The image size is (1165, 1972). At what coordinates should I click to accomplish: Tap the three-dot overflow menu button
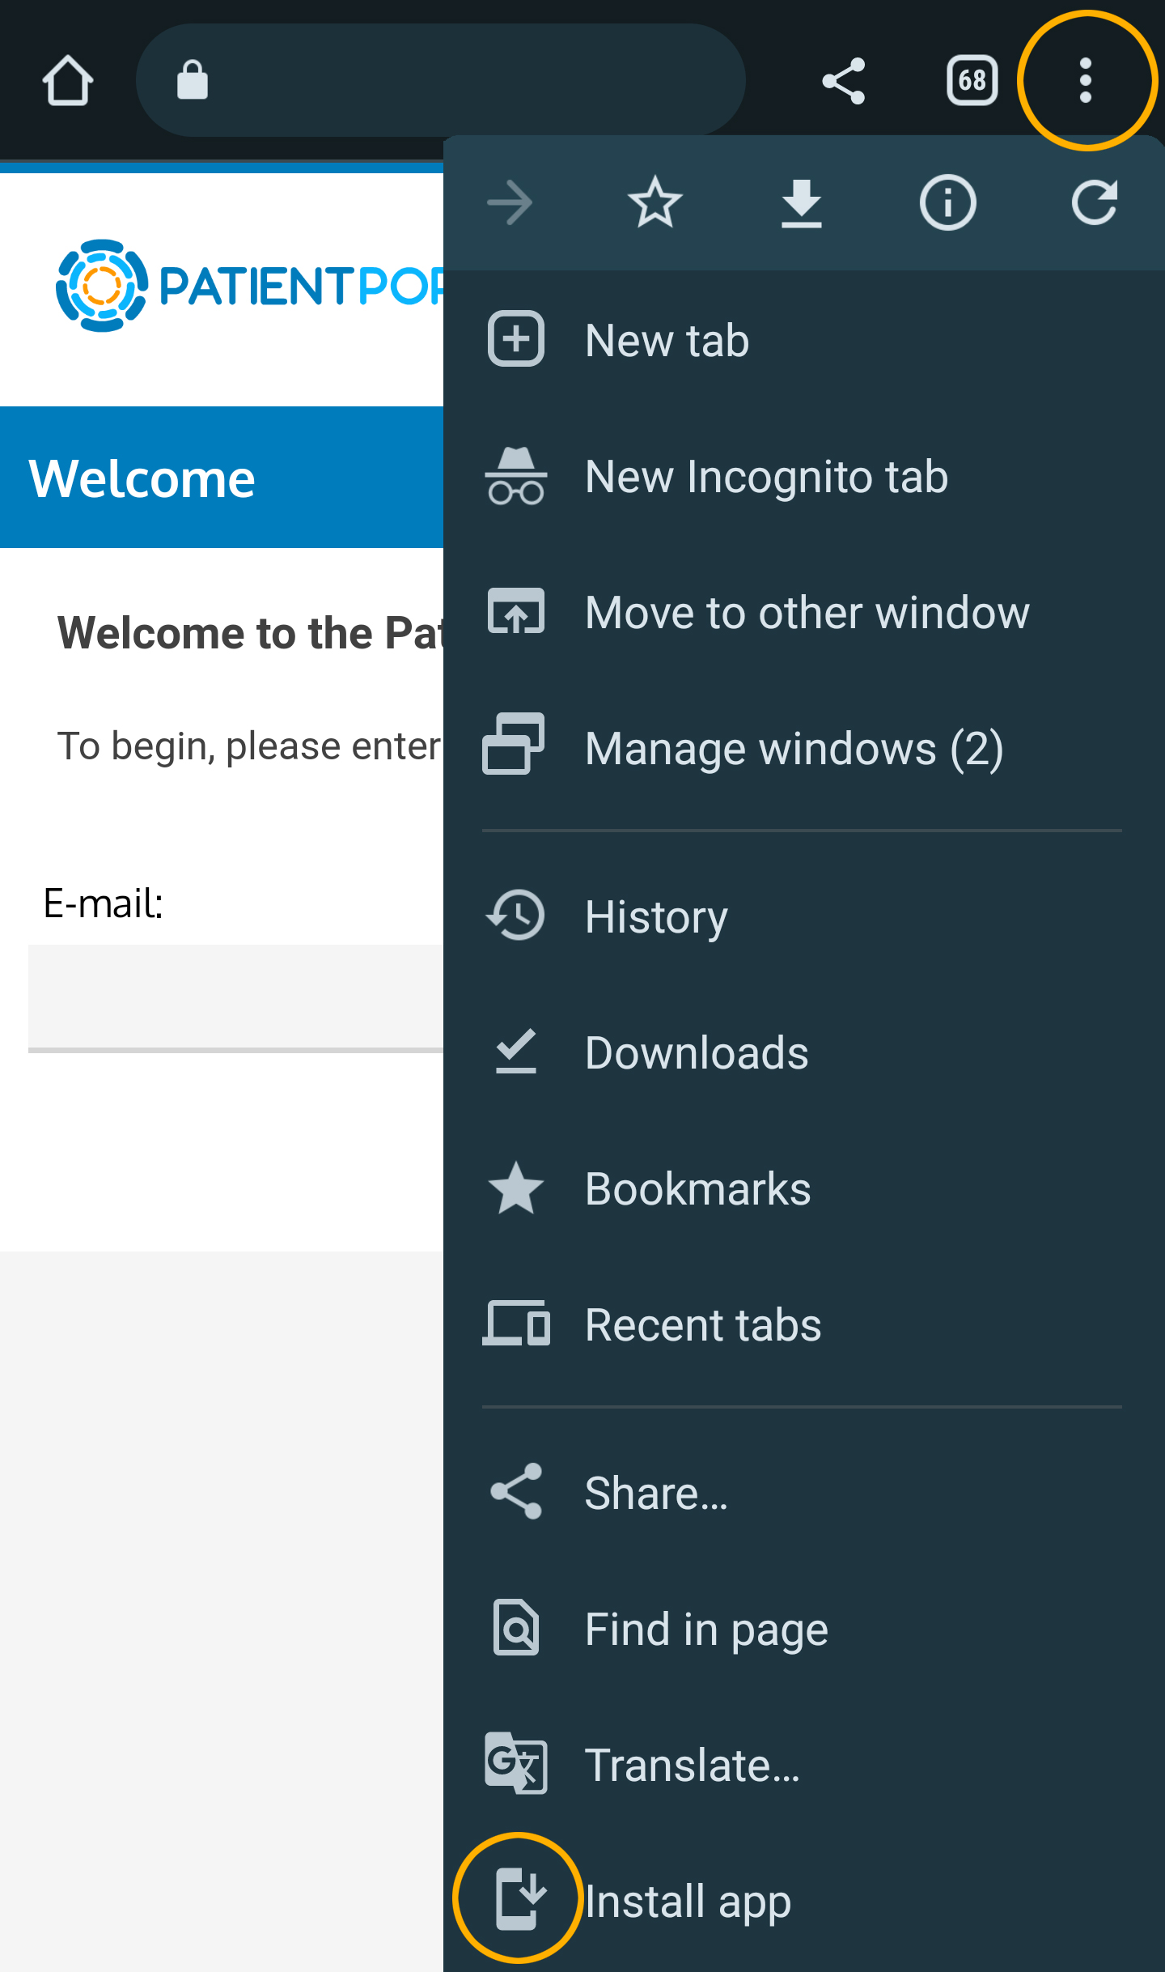pos(1086,81)
